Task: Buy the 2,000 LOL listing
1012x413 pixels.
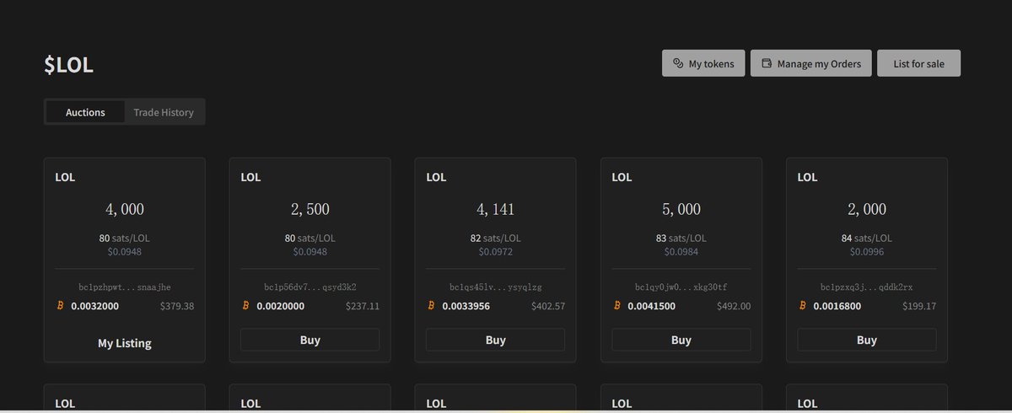Action: (867, 340)
